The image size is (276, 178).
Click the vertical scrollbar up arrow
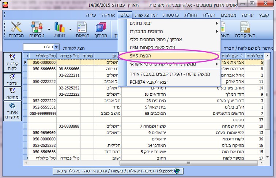tap(267, 56)
